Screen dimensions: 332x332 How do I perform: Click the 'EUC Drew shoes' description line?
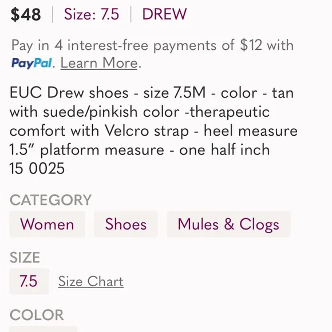[x=152, y=93]
